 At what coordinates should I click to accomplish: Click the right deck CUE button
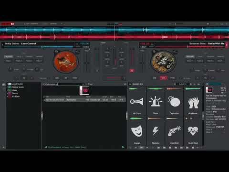point(155,78)
